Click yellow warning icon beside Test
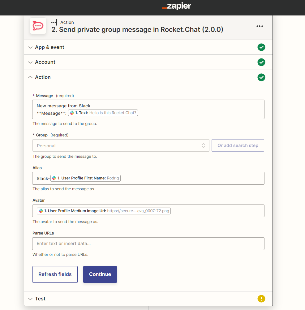This screenshot has width=305, height=310. [x=261, y=299]
